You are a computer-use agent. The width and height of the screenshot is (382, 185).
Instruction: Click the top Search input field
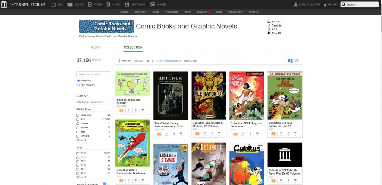coord(359,4)
